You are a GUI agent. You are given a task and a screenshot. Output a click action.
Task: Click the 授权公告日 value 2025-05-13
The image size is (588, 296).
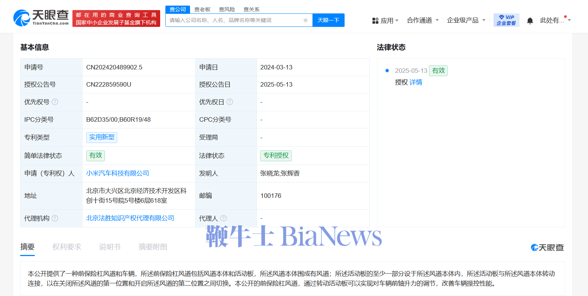click(276, 84)
